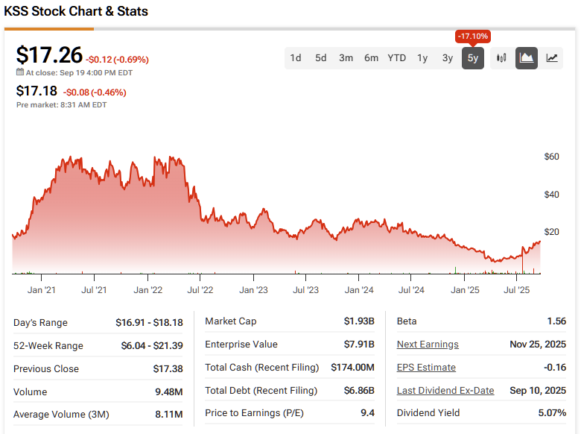
Task: Click Jan '22 axis label
Action: 147,290
